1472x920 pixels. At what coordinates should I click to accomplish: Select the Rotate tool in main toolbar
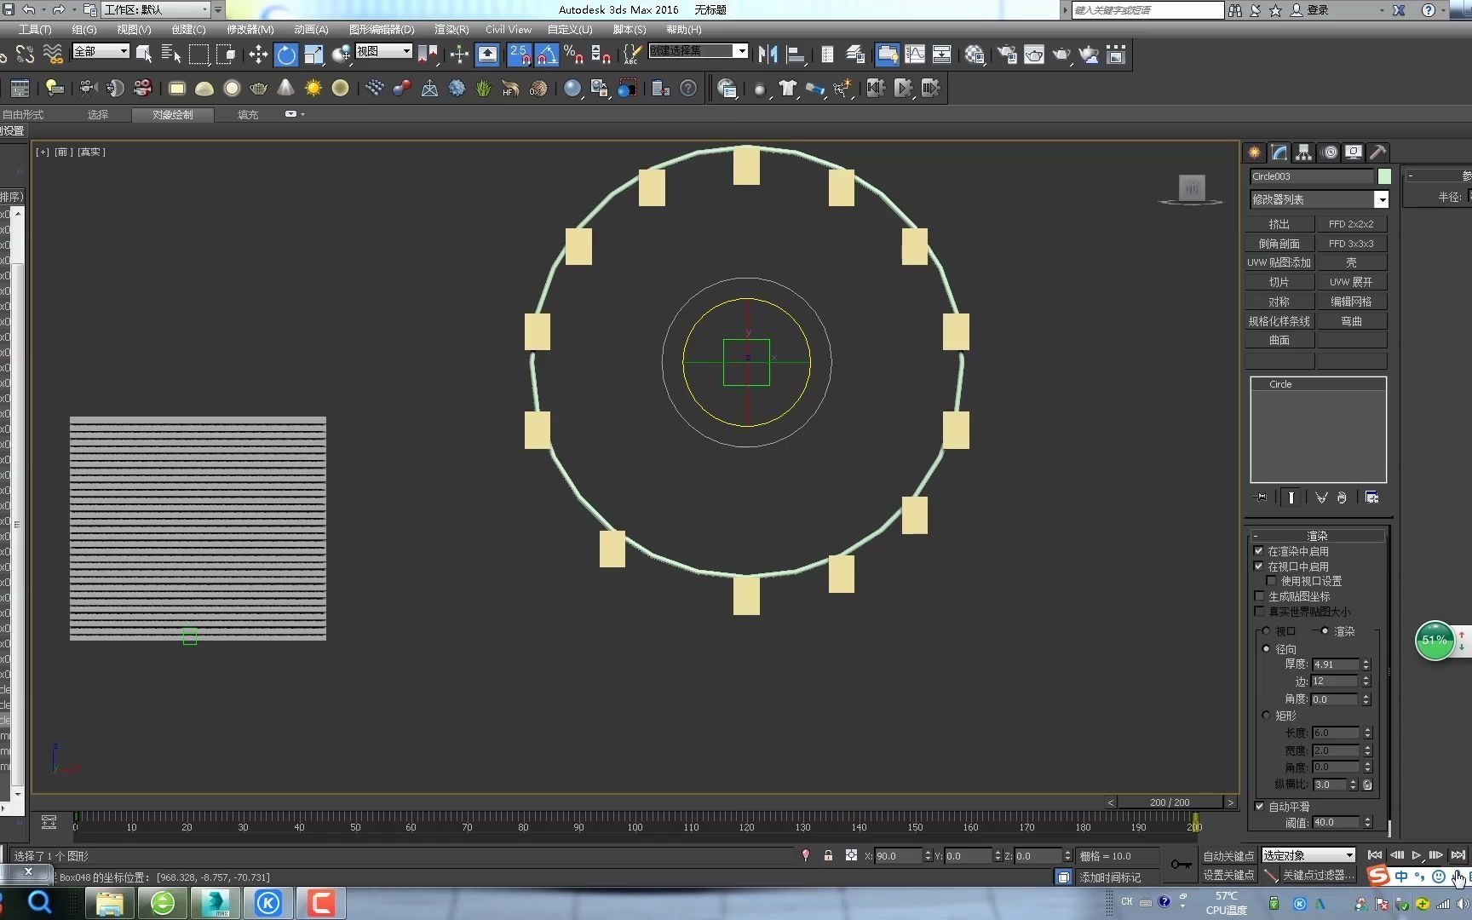(x=286, y=55)
